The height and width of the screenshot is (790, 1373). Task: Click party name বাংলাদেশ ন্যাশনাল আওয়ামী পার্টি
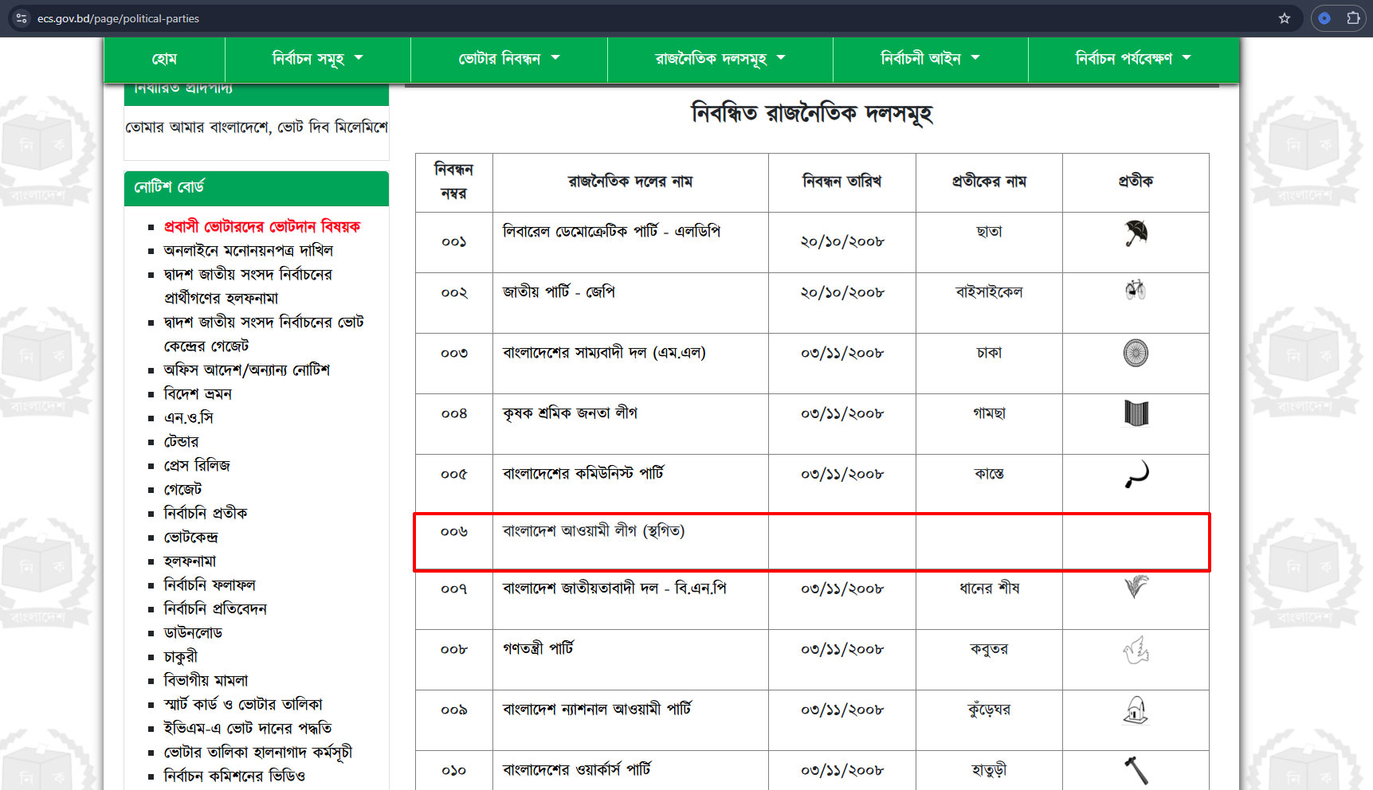[x=597, y=710]
